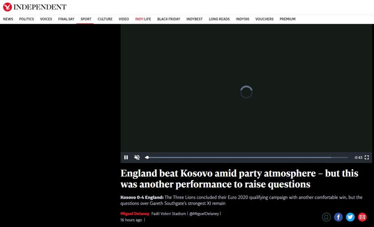Open Black Friday deals page
The height and width of the screenshot is (227, 374).
(x=168, y=19)
